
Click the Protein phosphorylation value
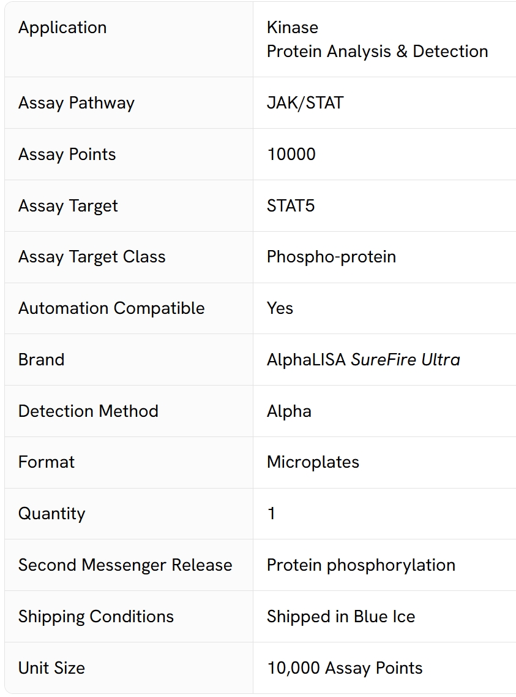[361, 565]
